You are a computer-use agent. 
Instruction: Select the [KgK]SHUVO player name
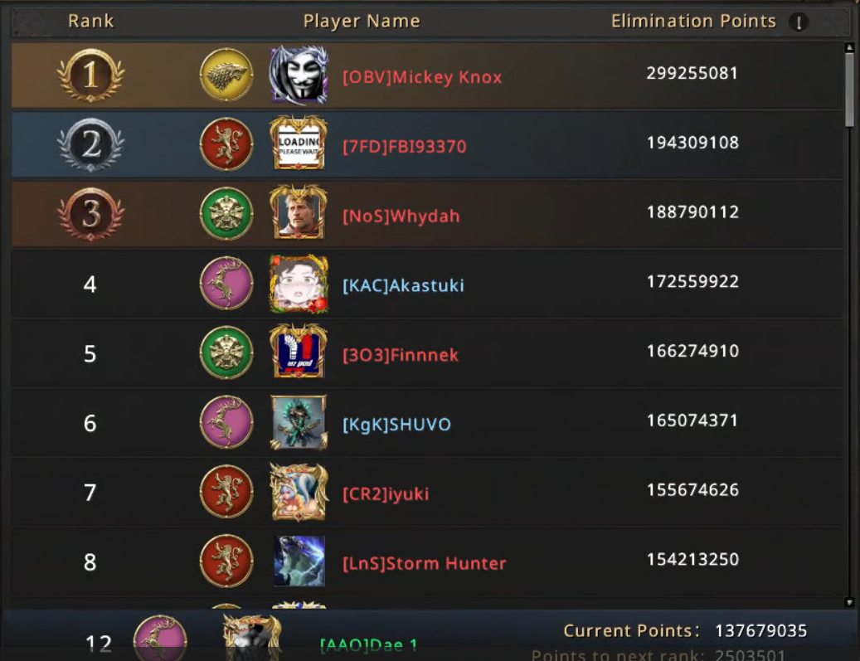click(396, 425)
